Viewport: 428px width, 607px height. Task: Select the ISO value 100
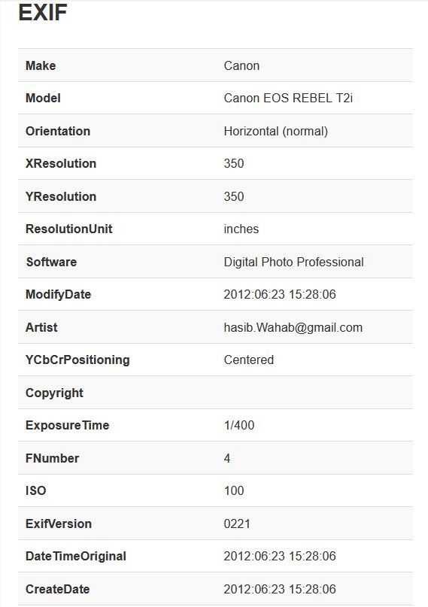pyautogui.click(x=234, y=490)
